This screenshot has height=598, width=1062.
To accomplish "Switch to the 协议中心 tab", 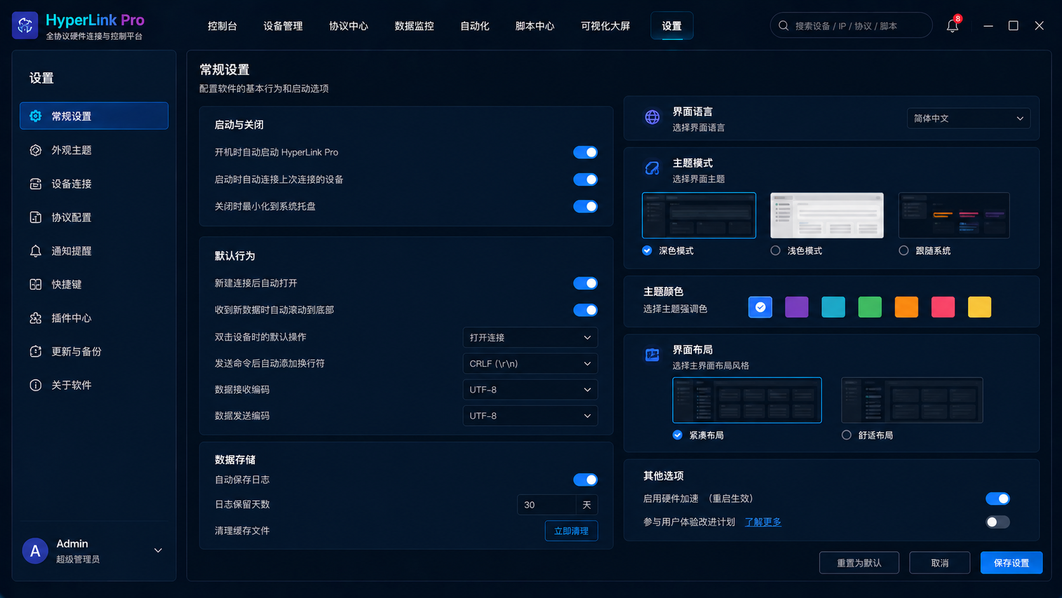I will click(x=349, y=26).
